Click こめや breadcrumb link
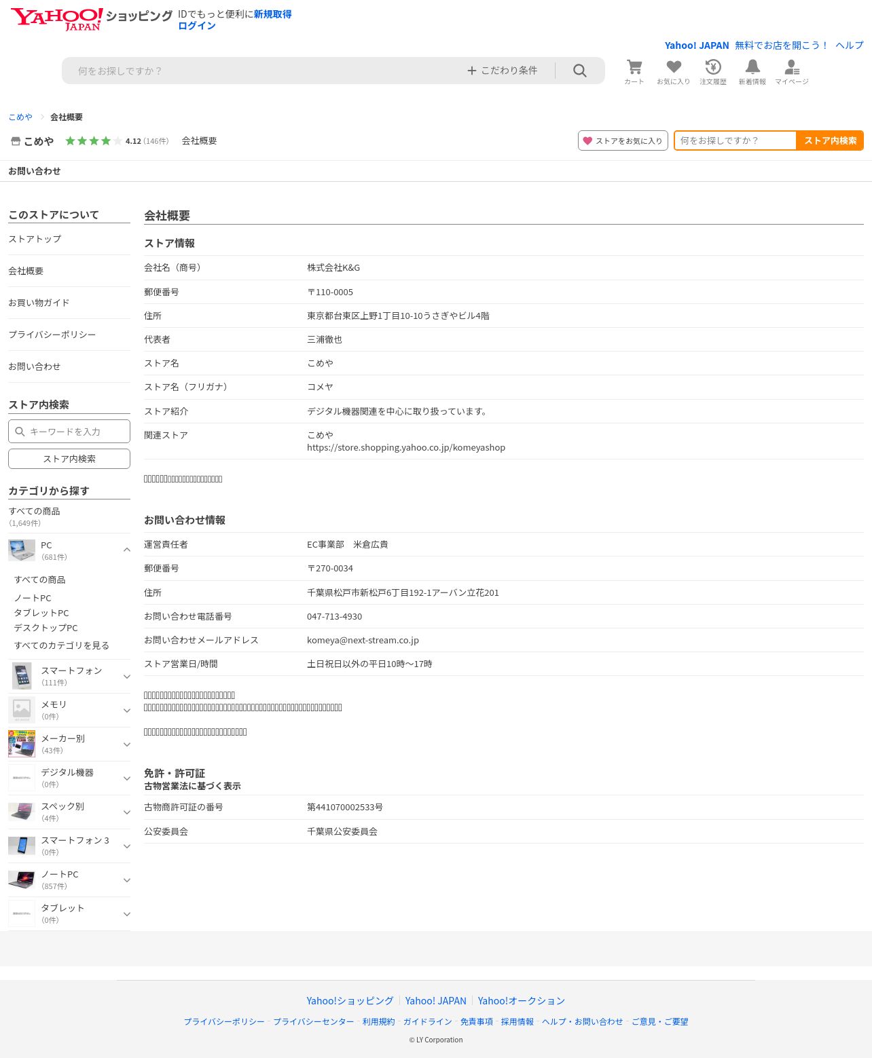Viewport: 872px width, 1058px height. click(x=20, y=117)
